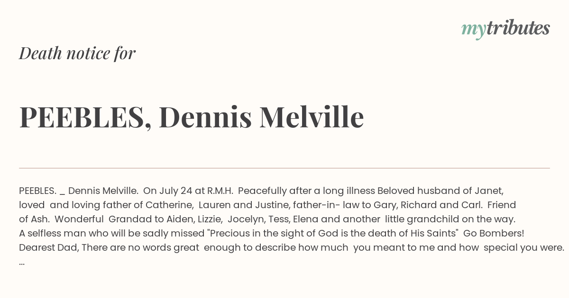Click the mytributes logo
Screen dimensions: 569x298
505,29
